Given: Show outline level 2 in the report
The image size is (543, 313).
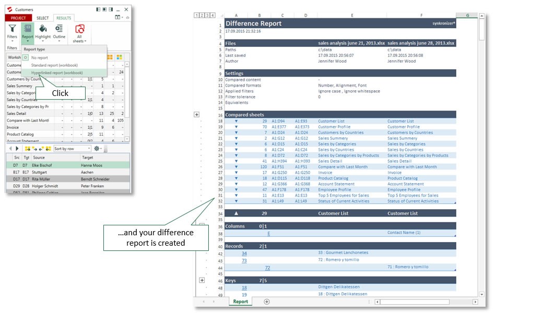Looking at the screenshot, I should [202, 15].
